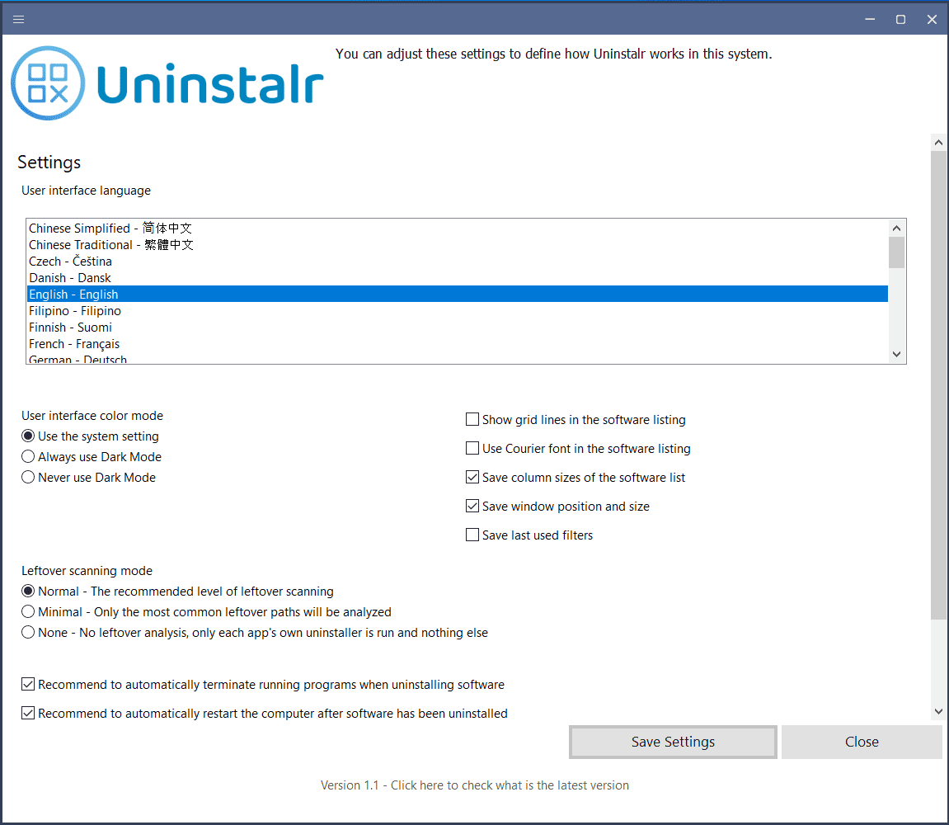
Task: Select Normal leftover scanning mode
Action: (177, 592)
